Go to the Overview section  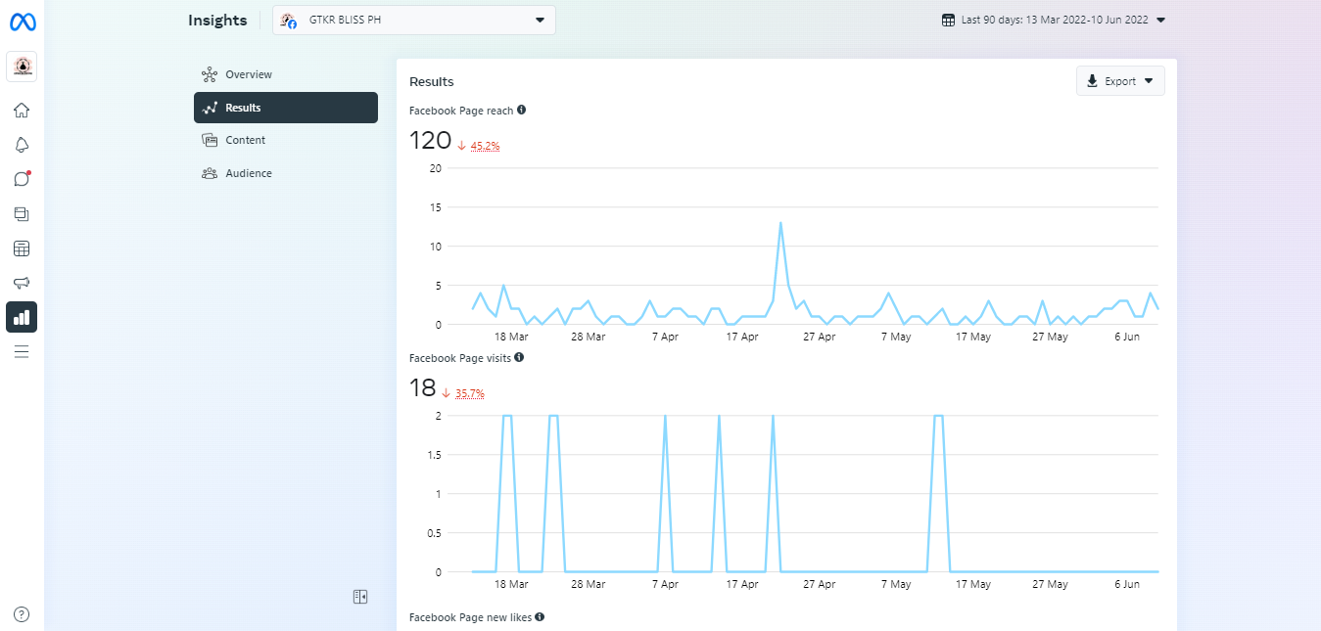(x=249, y=74)
